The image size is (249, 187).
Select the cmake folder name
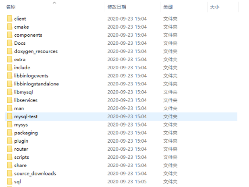click(x=22, y=27)
